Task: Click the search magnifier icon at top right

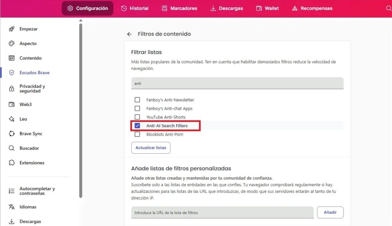Action: (x=389, y=8)
